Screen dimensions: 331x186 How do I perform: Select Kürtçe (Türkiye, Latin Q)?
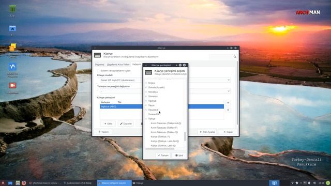pyautogui.click(x=163, y=146)
